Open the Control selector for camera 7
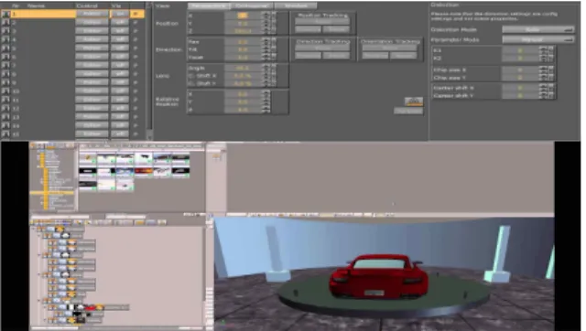 [92, 65]
